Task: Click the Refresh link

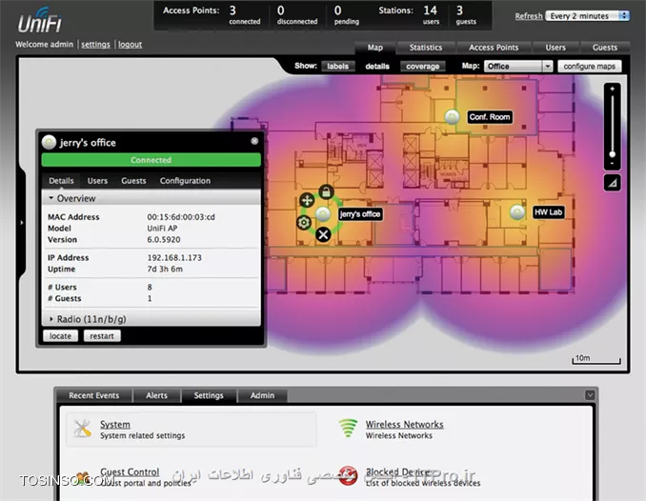Action: pos(529,16)
